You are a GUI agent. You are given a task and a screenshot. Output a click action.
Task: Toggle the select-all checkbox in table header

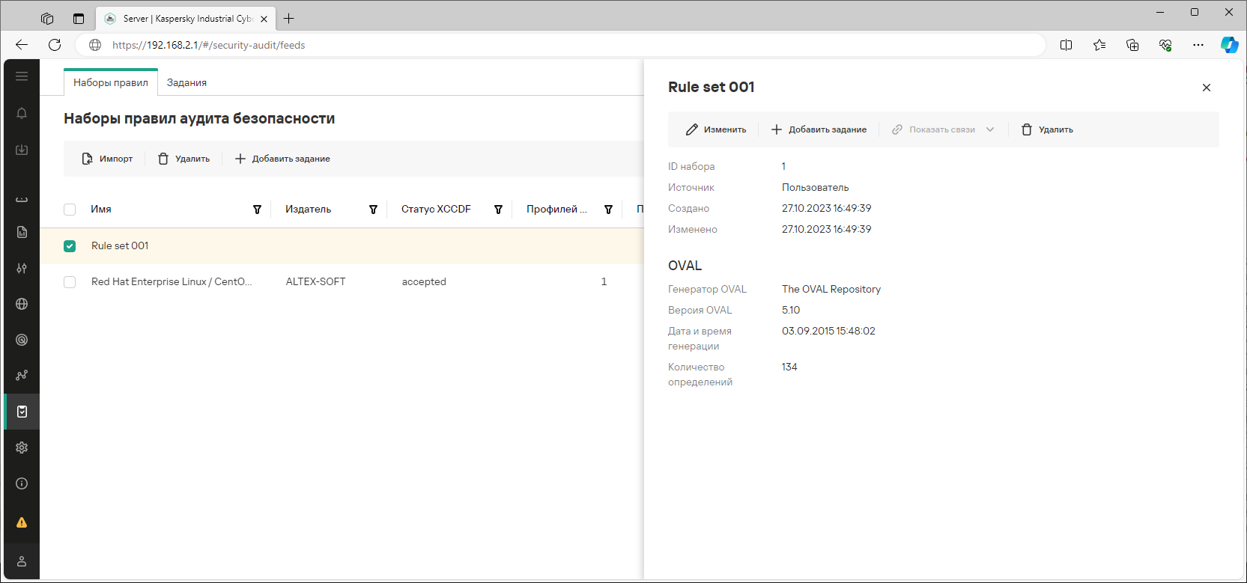point(70,210)
